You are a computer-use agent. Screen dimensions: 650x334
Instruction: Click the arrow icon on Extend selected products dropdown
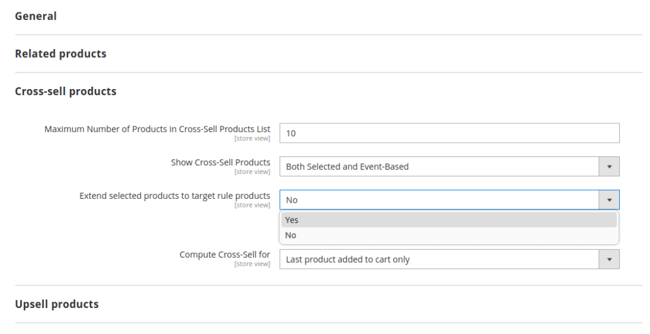[x=609, y=200]
